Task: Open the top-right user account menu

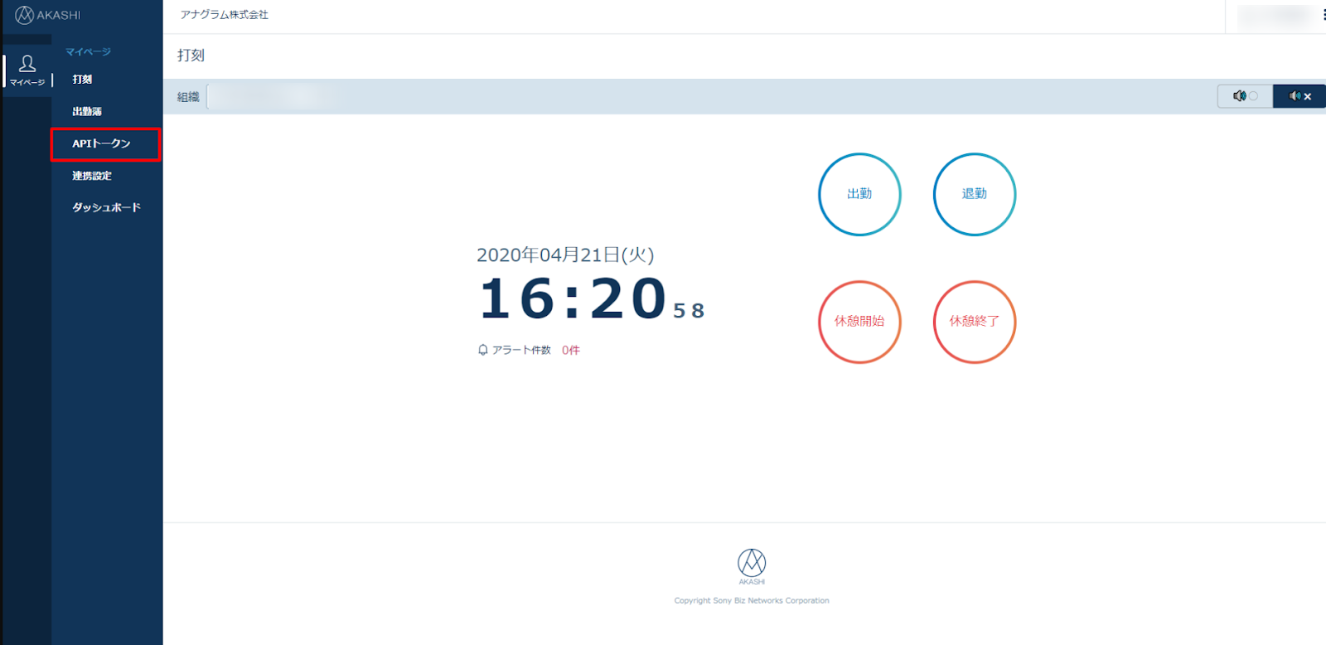Action: click(1274, 15)
